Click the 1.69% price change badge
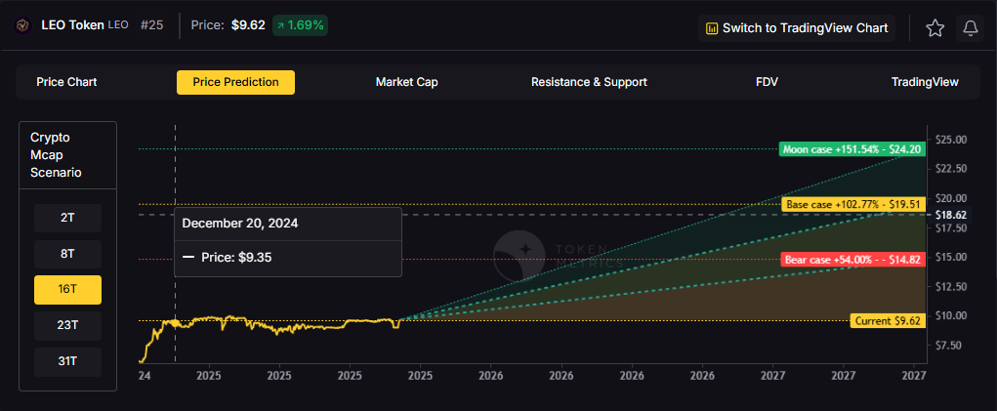The height and width of the screenshot is (411, 997). [x=300, y=25]
